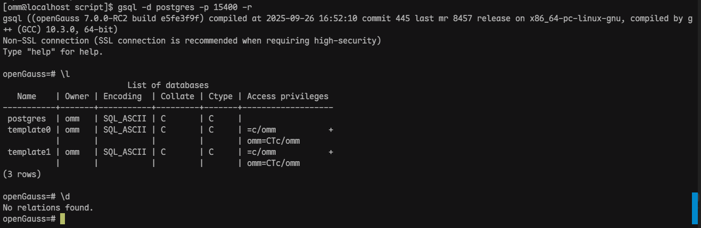Click the "Non-SSL connection" warning line
Viewport: 701px width, 228px height.
click(x=192, y=41)
